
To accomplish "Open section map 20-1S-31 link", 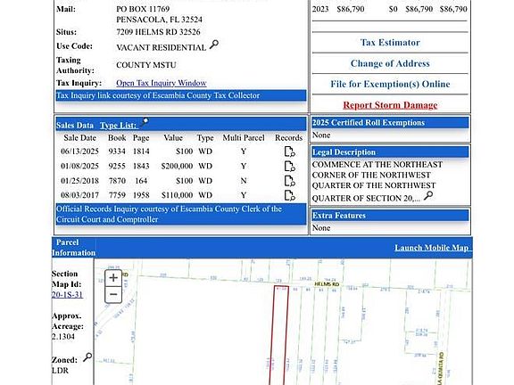I will pos(67,295).
